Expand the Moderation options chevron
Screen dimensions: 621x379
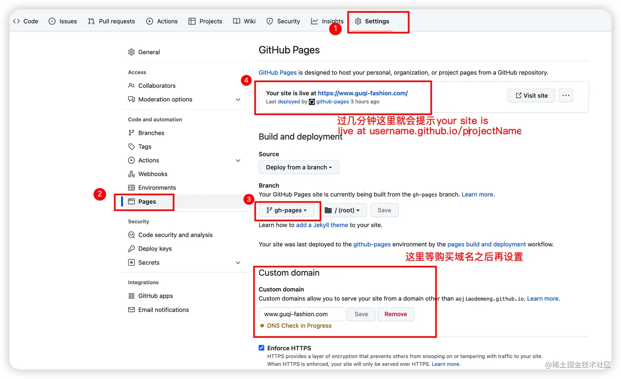pyautogui.click(x=238, y=100)
